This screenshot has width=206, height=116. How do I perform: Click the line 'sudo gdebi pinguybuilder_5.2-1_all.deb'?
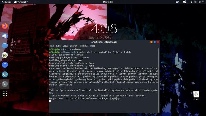point(105,52)
